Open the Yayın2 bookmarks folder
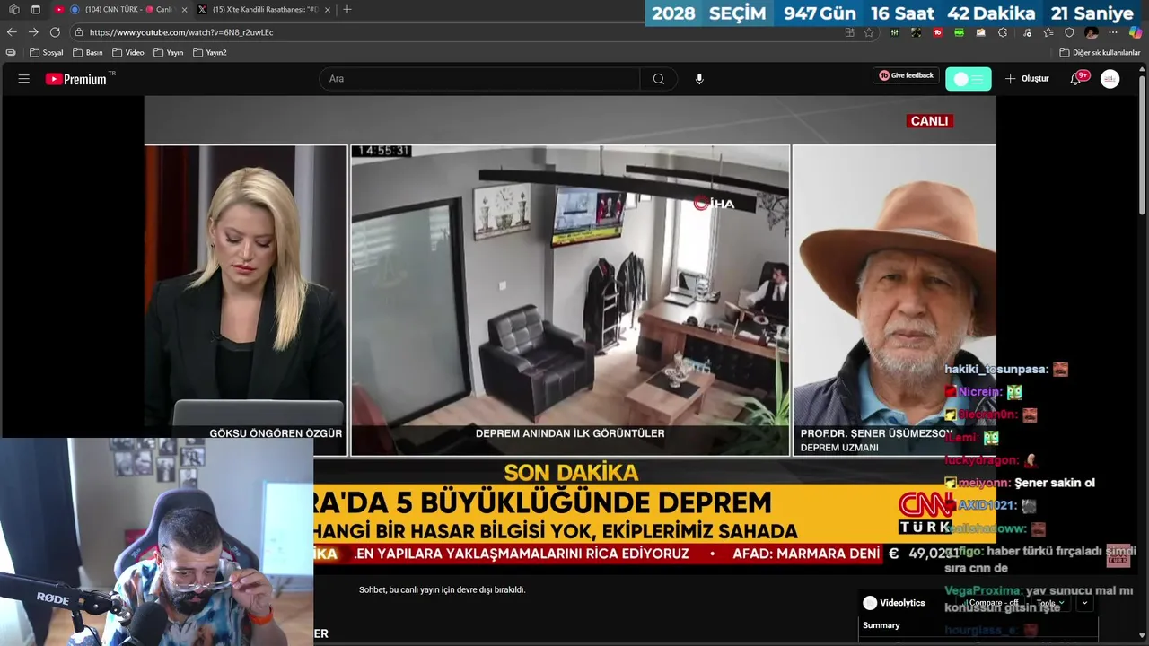 (210, 53)
